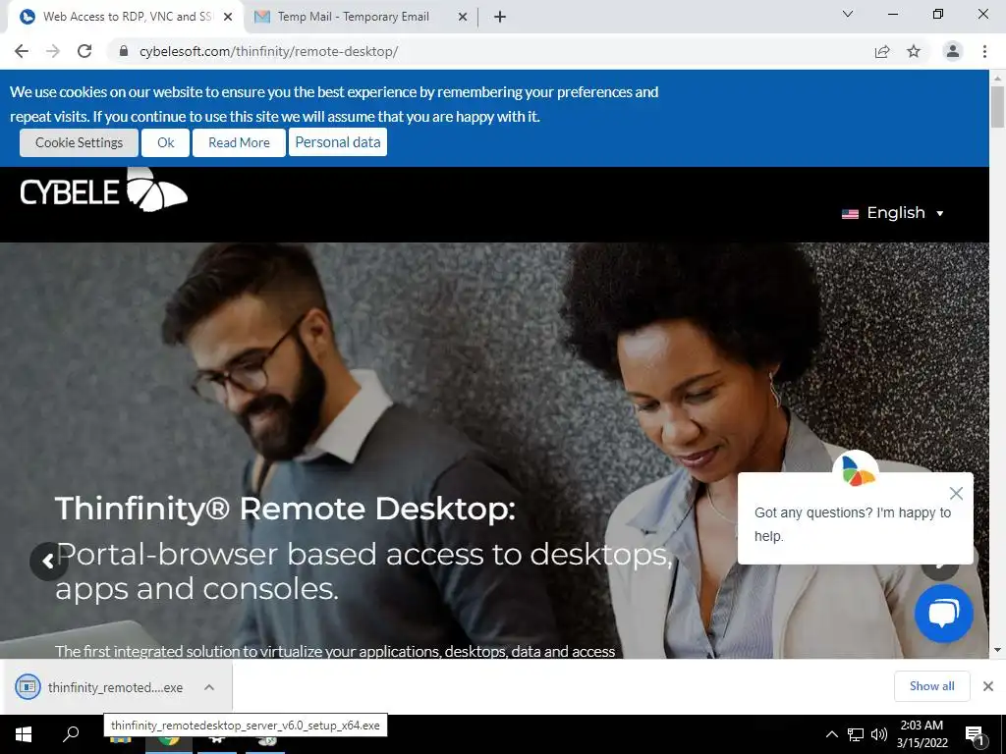Switch to Web Access to RDP tab
The width and height of the screenshot is (1006, 754).
[127, 17]
